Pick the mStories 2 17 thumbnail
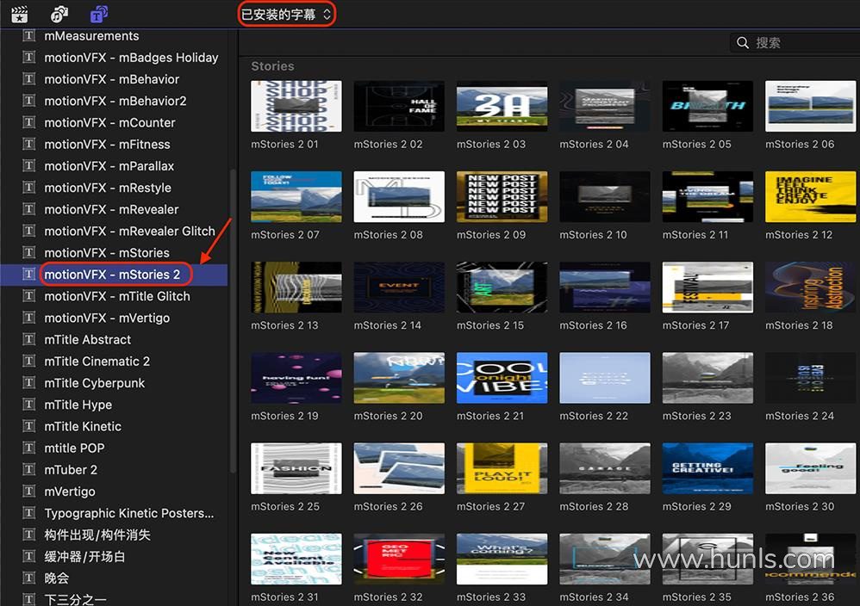Image resolution: width=860 pixels, height=606 pixels. pos(707,288)
